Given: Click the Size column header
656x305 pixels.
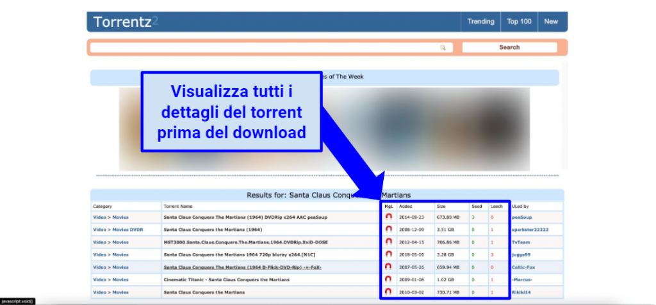Looking at the screenshot, I should tap(441, 207).
